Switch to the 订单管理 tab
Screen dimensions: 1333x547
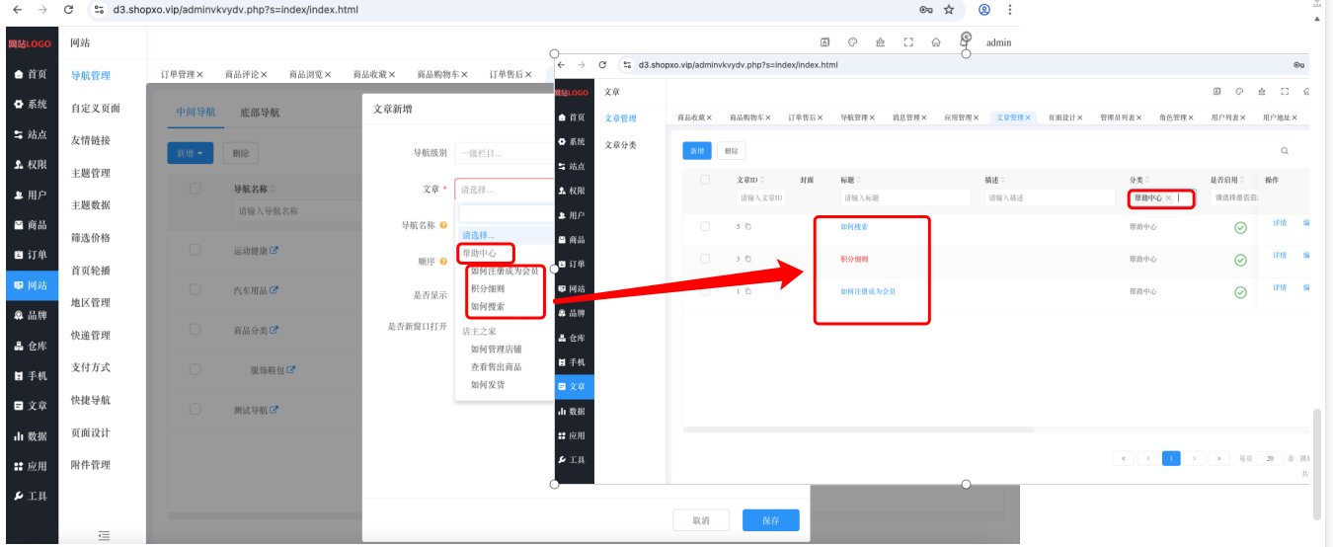(182, 74)
